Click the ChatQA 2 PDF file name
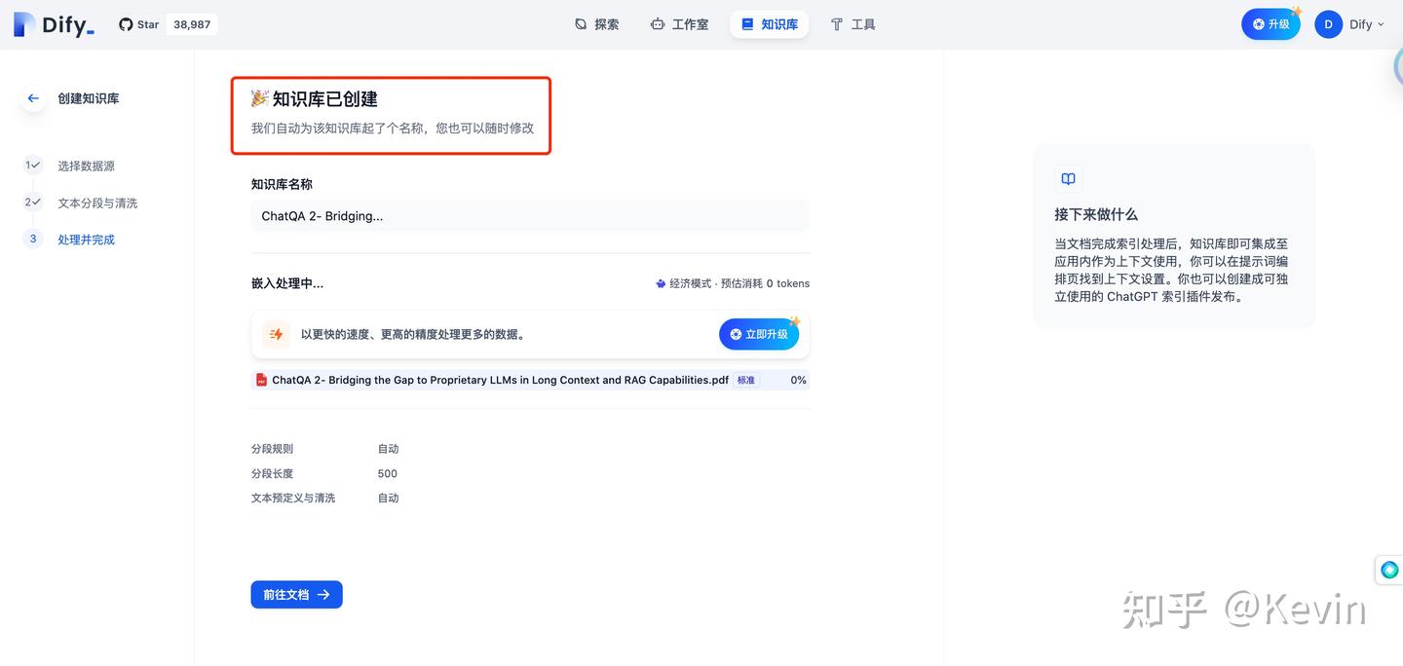This screenshot has width=1403, height=666. (500, 380)
